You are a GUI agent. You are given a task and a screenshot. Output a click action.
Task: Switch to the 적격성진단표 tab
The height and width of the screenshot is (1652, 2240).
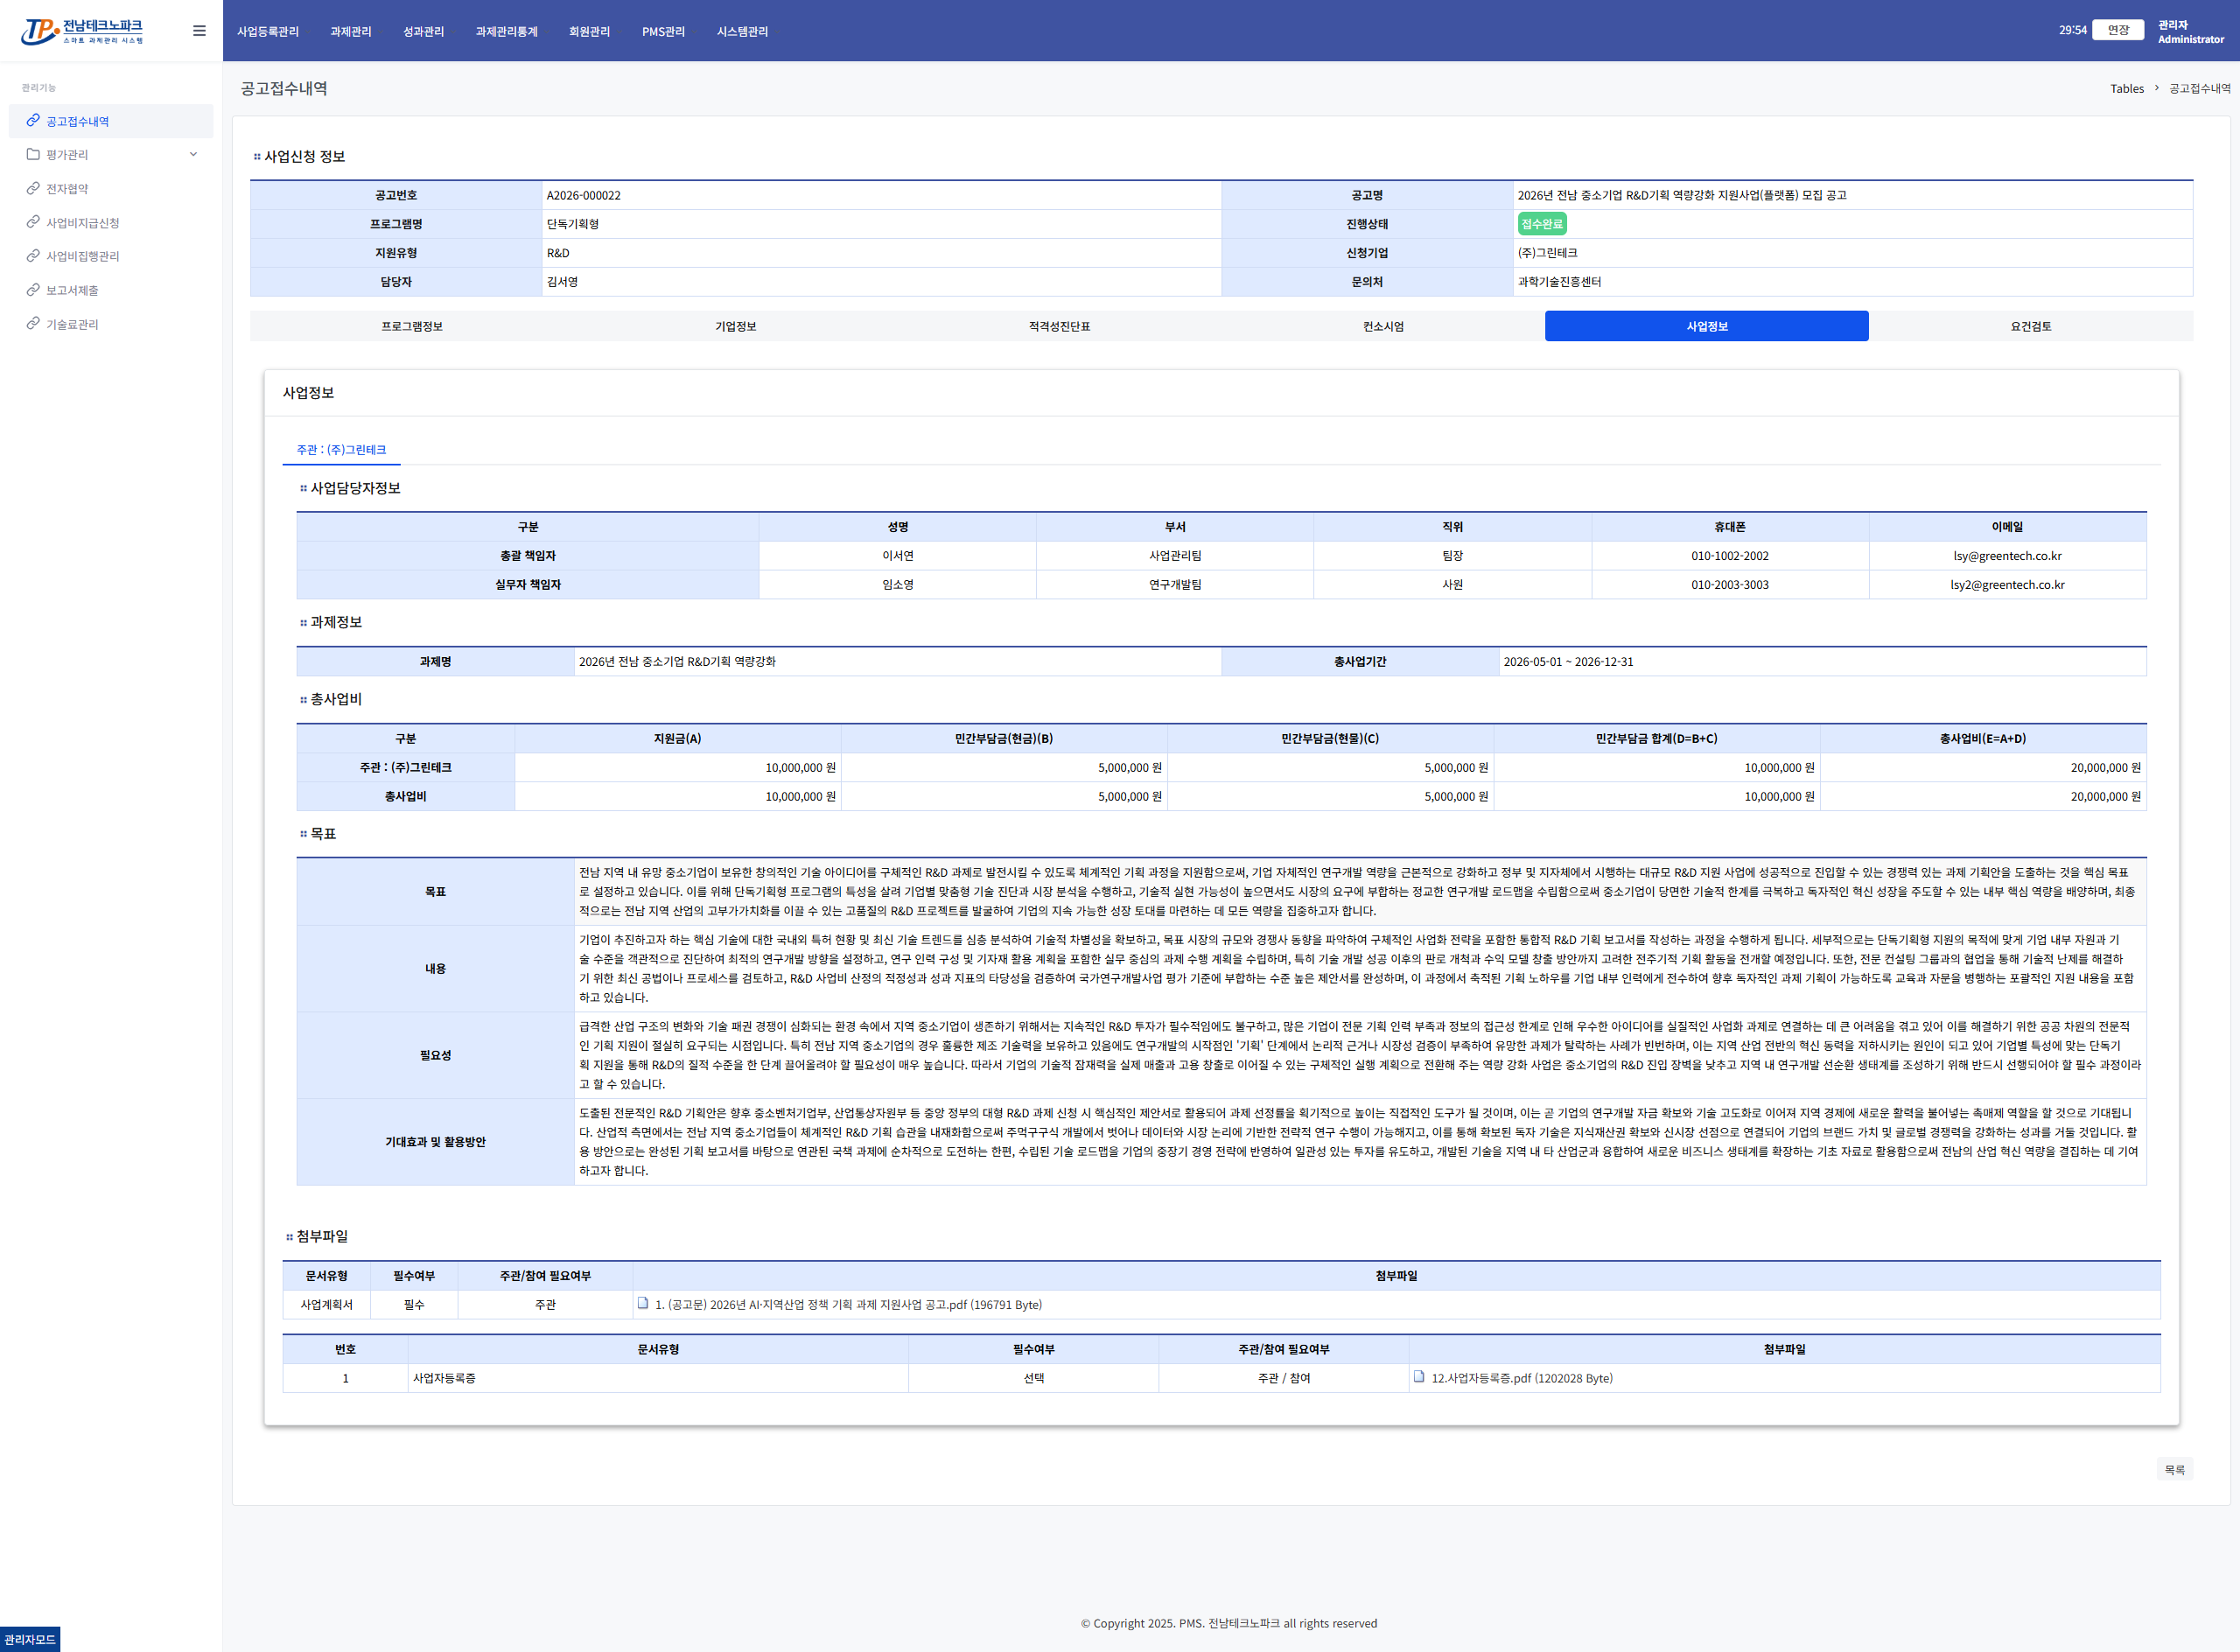1060,326
